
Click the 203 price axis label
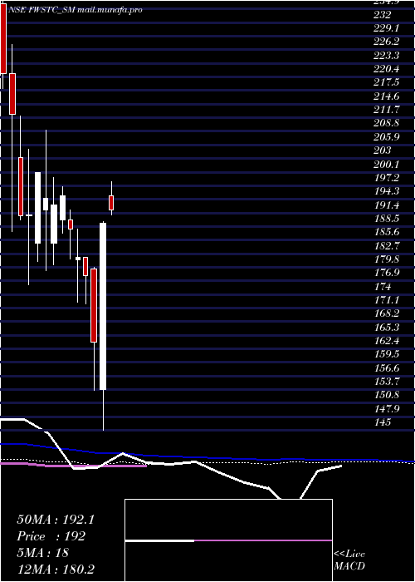383,150
